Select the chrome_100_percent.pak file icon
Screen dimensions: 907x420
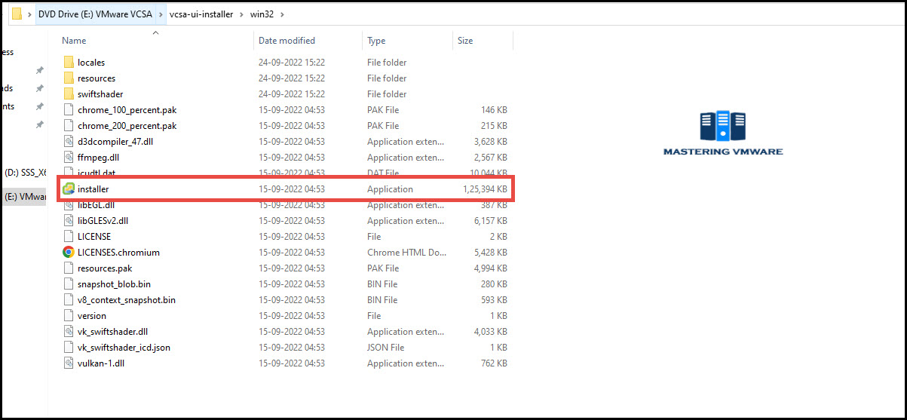69,110
